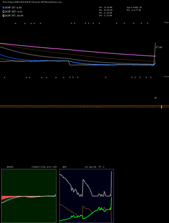Click the 'Pre L: 21.00' low value
This screenshot has height=223, width=169.
tap(106, 13)
